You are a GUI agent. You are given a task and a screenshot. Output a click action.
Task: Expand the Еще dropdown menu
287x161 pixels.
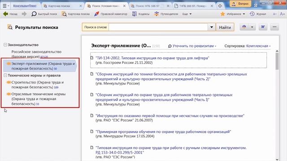click(x=187, y=14)
